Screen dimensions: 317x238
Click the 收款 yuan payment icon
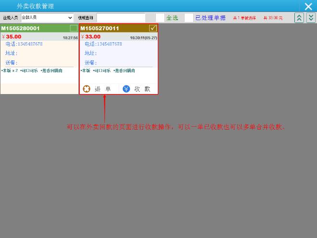(126, 89)
